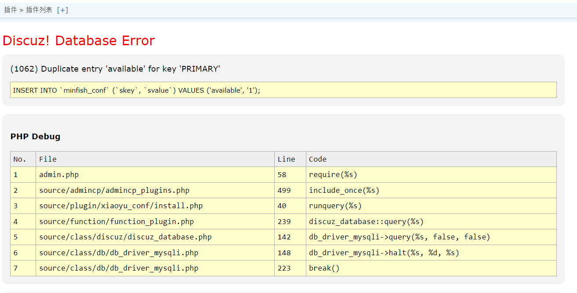577x293 pixels.
Task: Select db_driver_mysqli.php in row 6
Action: pos(155,253)
